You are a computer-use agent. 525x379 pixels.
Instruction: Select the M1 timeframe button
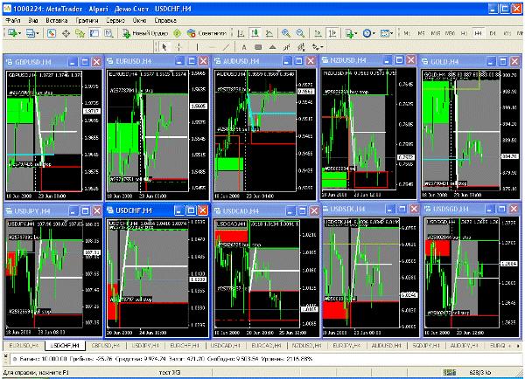407,33
